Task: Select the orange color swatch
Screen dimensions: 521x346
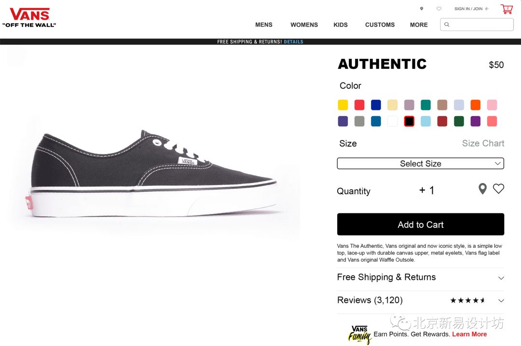Action: coord(475,105)
